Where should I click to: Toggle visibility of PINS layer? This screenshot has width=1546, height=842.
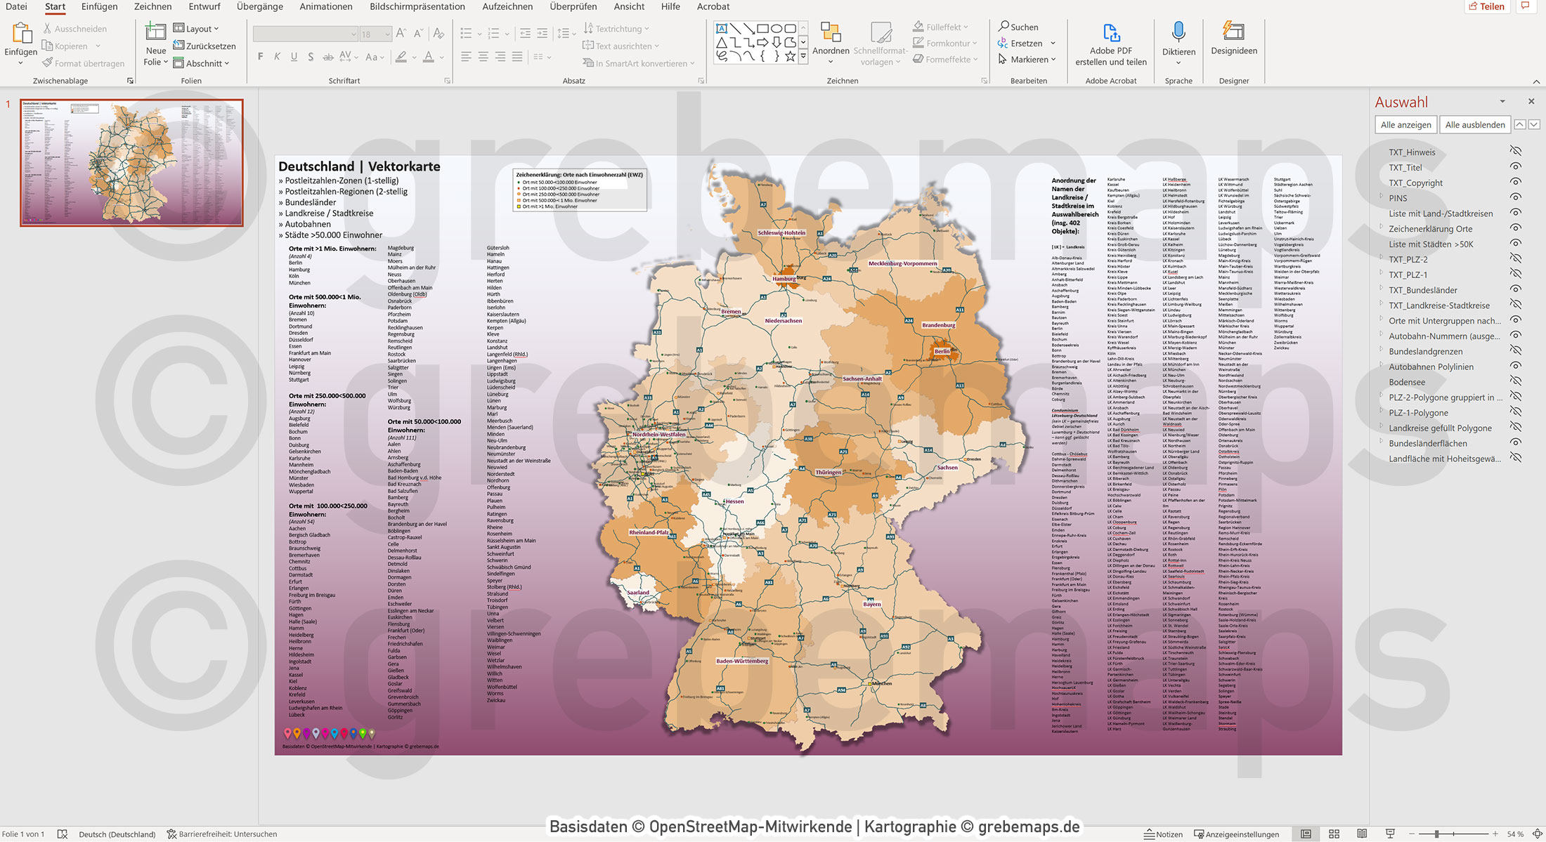tap(1516, 198)
